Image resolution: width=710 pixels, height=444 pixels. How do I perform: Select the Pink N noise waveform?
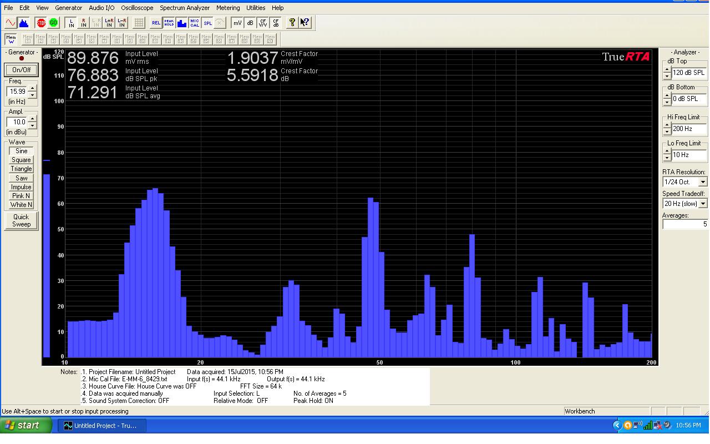tap(21, 196)
